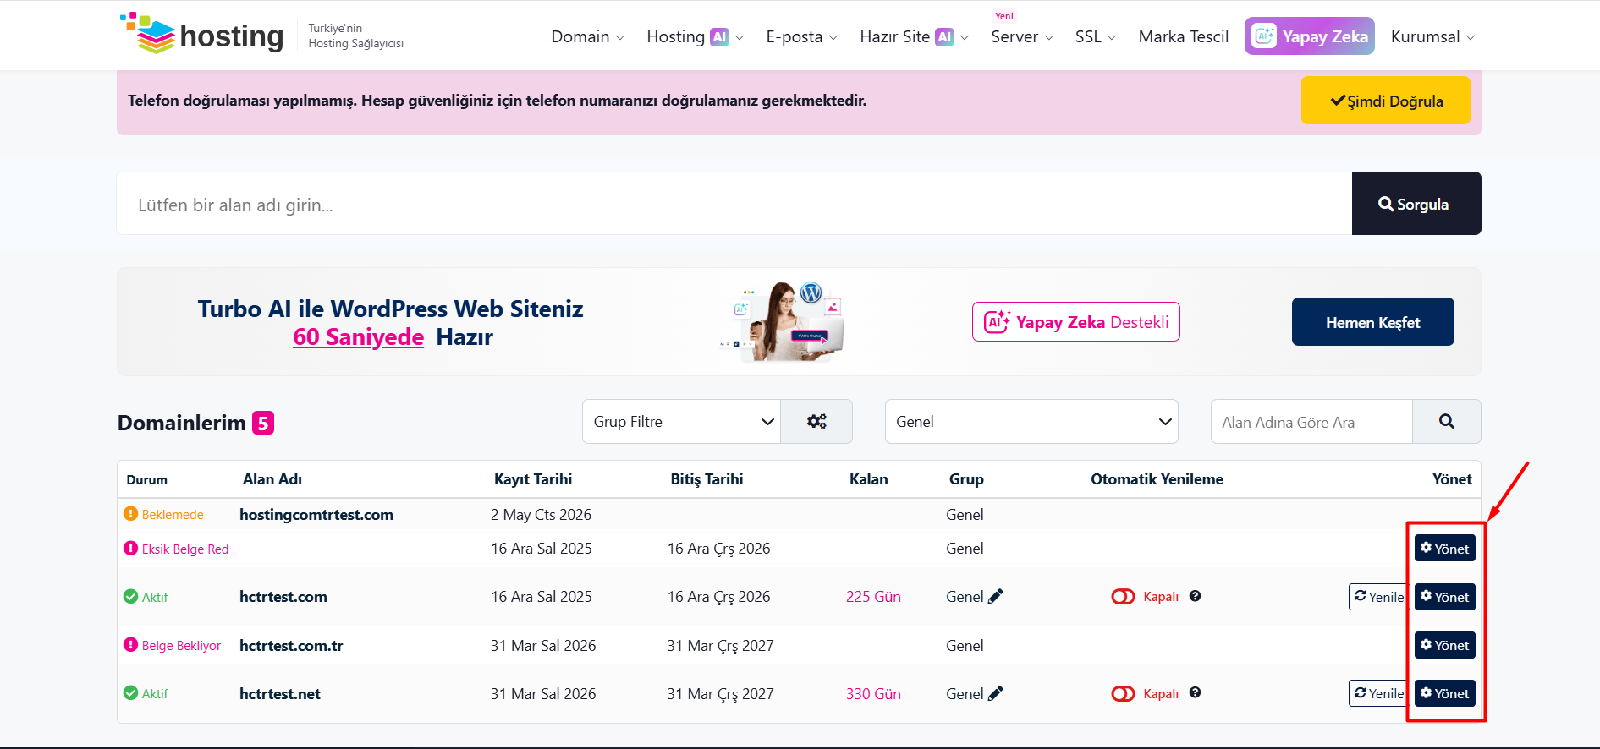Open the Genel group dropdown
The height and width of the screenshot is (749, 1600).
click(1031, 421)
